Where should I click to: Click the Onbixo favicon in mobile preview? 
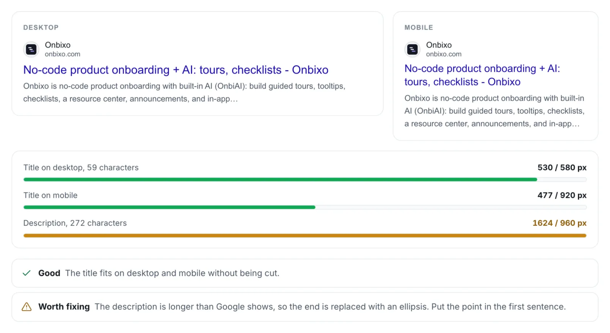[x=413, y=49]
